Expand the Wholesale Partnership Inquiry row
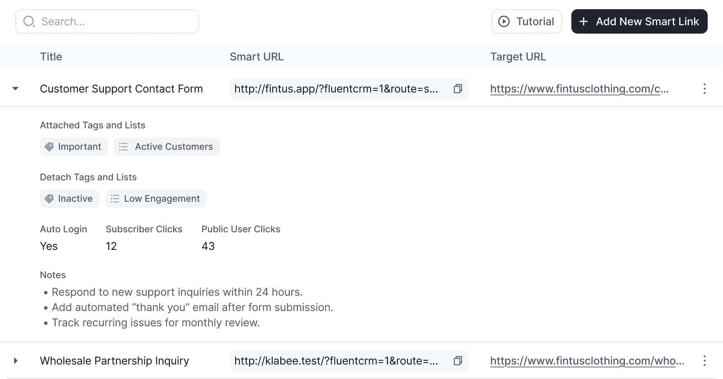 point(15,361)
